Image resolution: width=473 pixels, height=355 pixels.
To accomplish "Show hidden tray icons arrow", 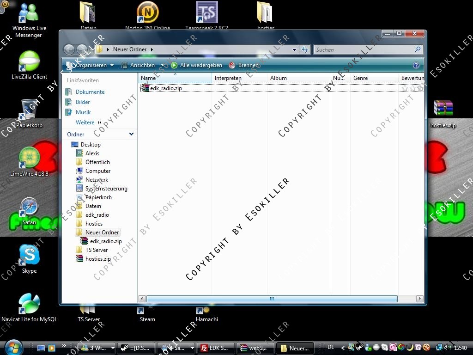I will click(343, 348).
